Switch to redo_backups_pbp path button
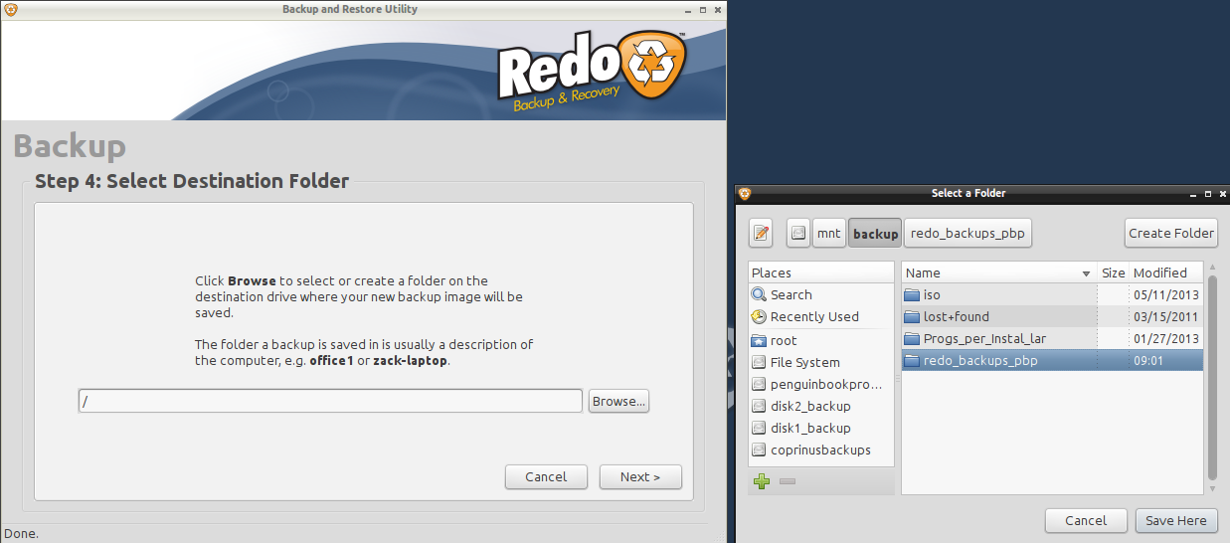Screen dimensions: 1230x543 (967, 234)
